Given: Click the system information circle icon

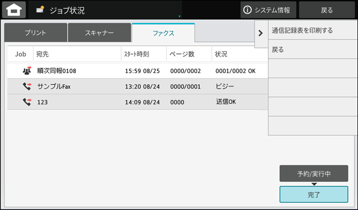Looking at the screenshot, I should (247, 10).
